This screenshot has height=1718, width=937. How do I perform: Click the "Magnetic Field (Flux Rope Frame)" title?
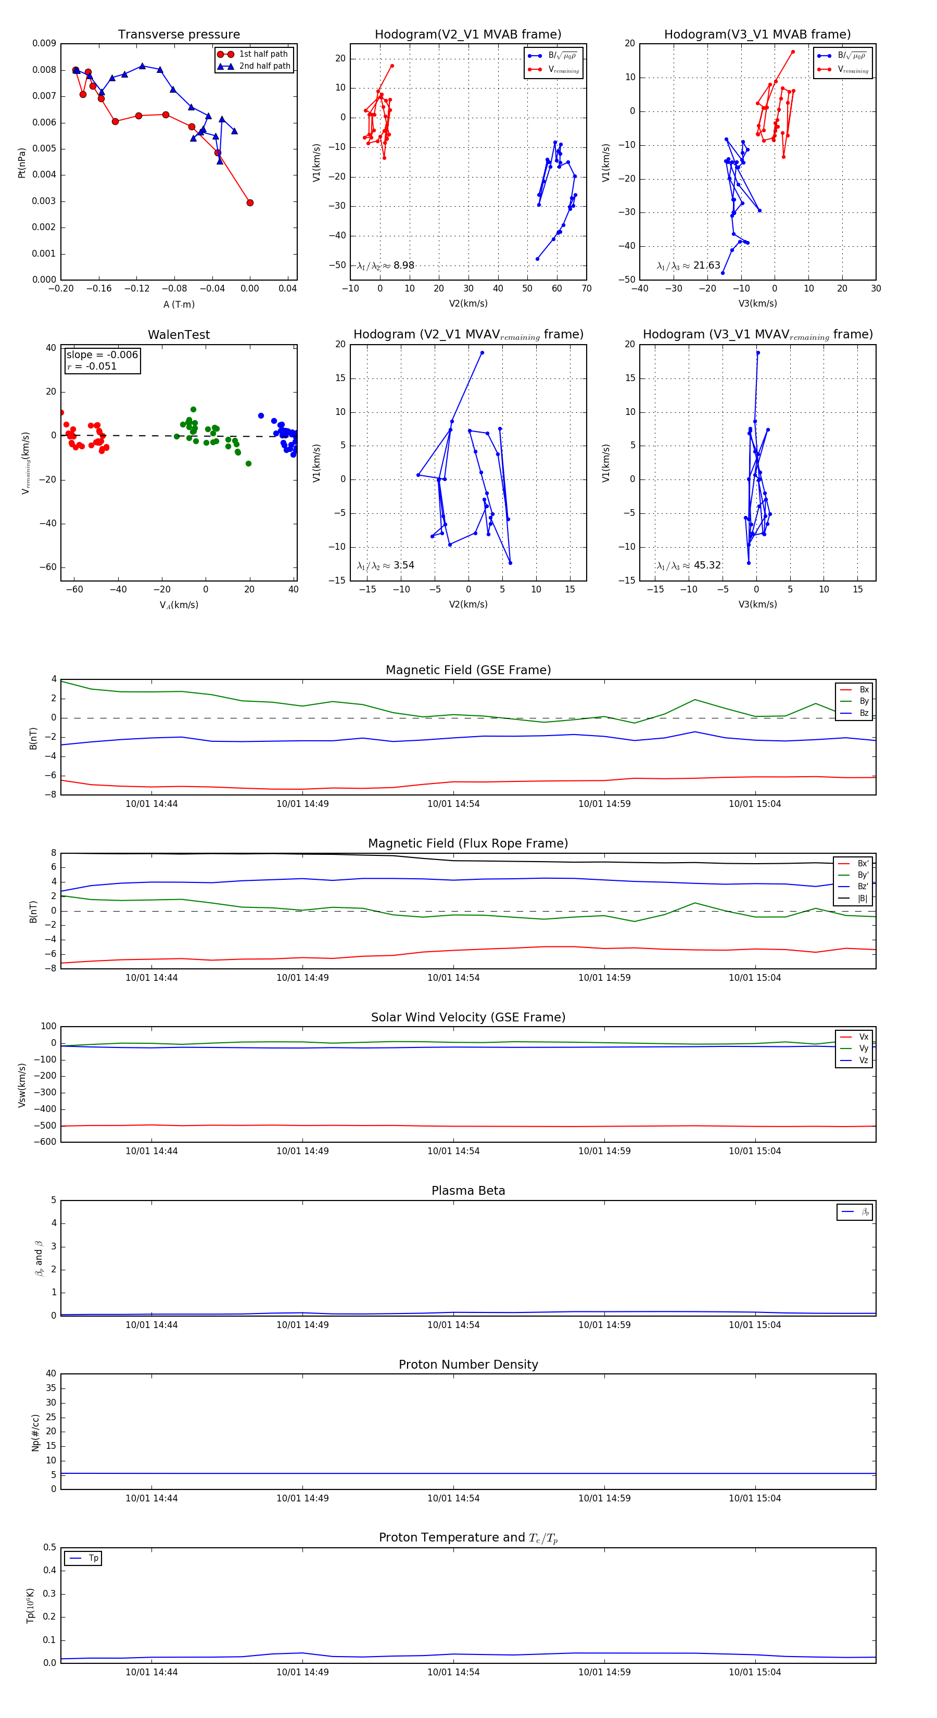468,844
